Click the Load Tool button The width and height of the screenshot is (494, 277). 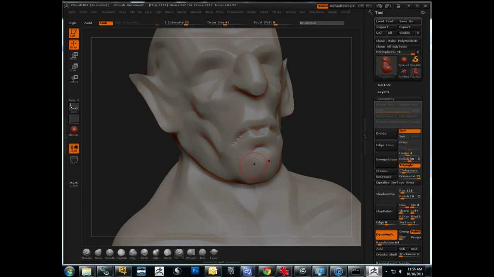386,22
